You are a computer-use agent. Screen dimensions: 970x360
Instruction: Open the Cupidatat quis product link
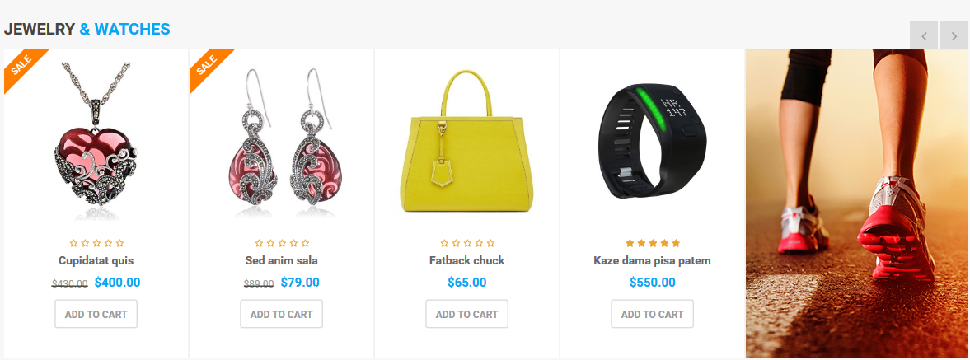[96, 260]
